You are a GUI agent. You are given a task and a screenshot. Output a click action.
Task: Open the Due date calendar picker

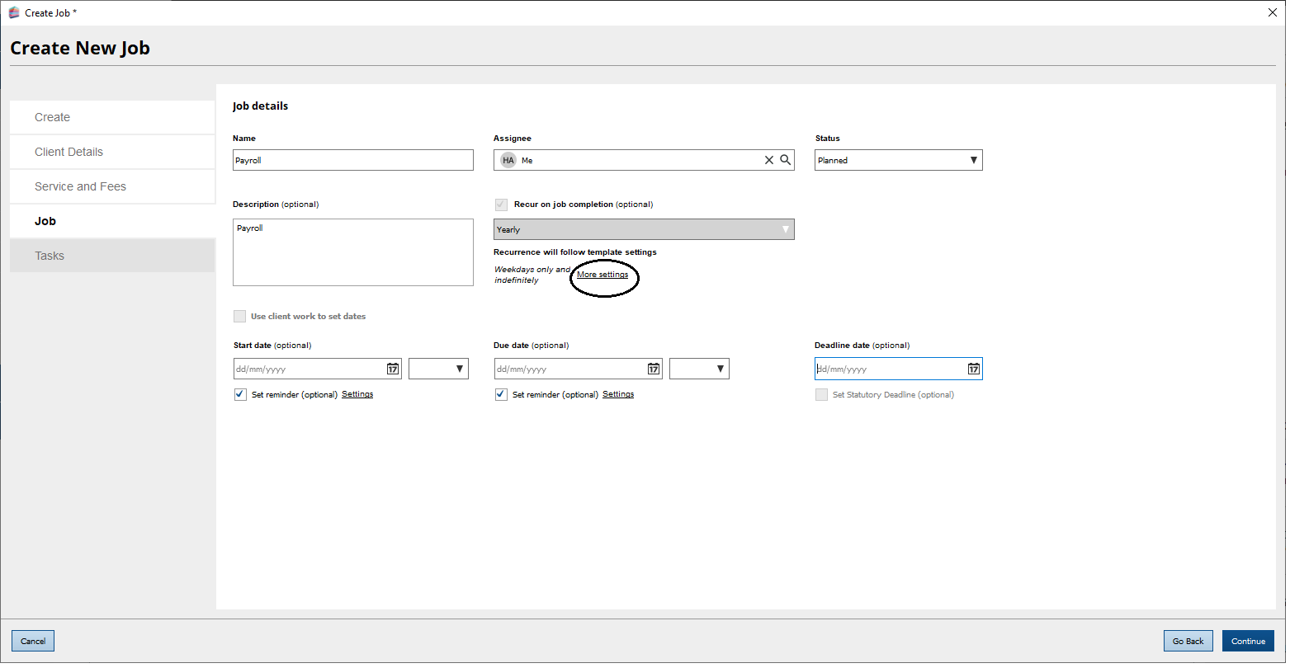point(654,369)
